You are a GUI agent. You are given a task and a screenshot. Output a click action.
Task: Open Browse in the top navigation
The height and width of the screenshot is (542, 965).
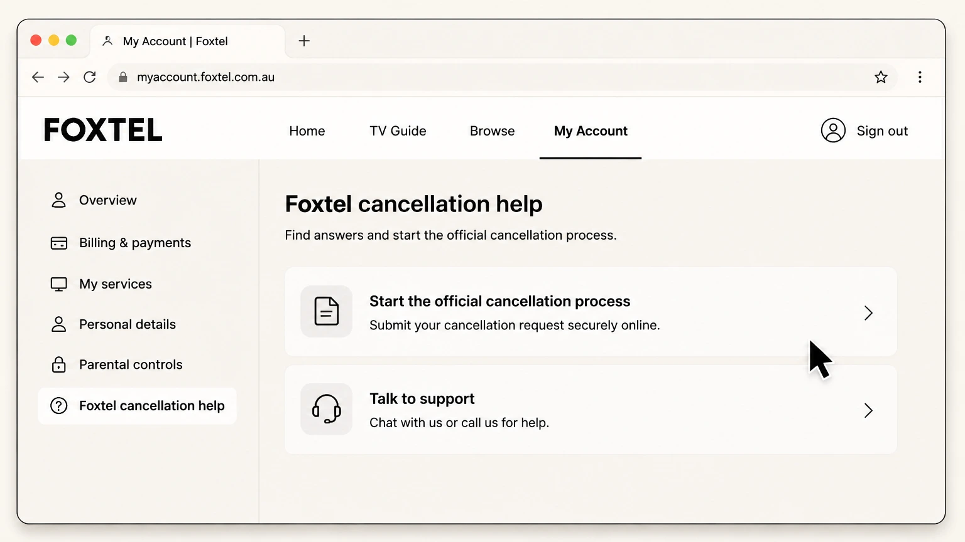[x=492, y=131]
